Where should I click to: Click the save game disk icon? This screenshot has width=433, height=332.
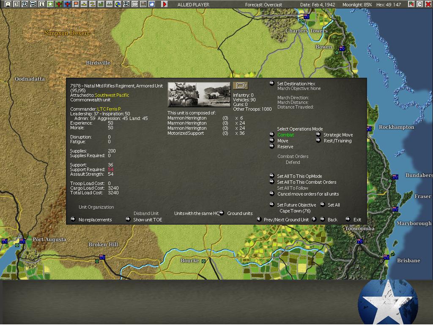point(8,4)
